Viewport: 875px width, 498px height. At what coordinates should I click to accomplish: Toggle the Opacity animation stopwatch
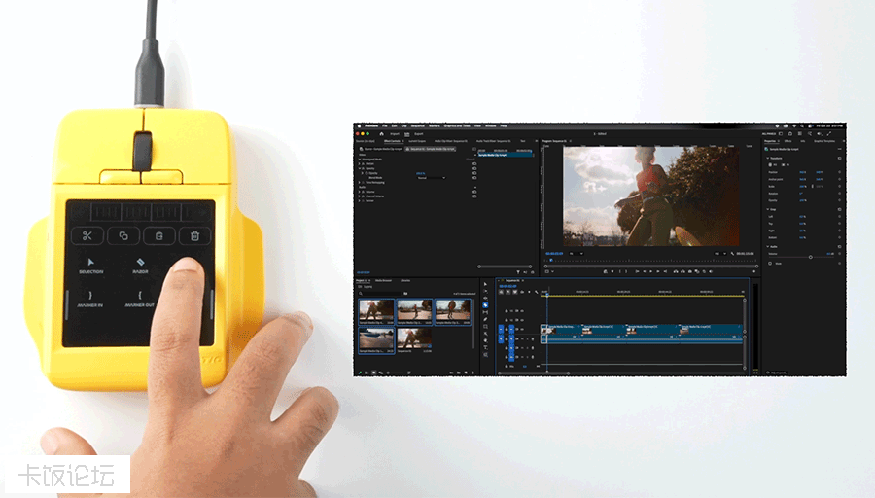coord(367,173)
